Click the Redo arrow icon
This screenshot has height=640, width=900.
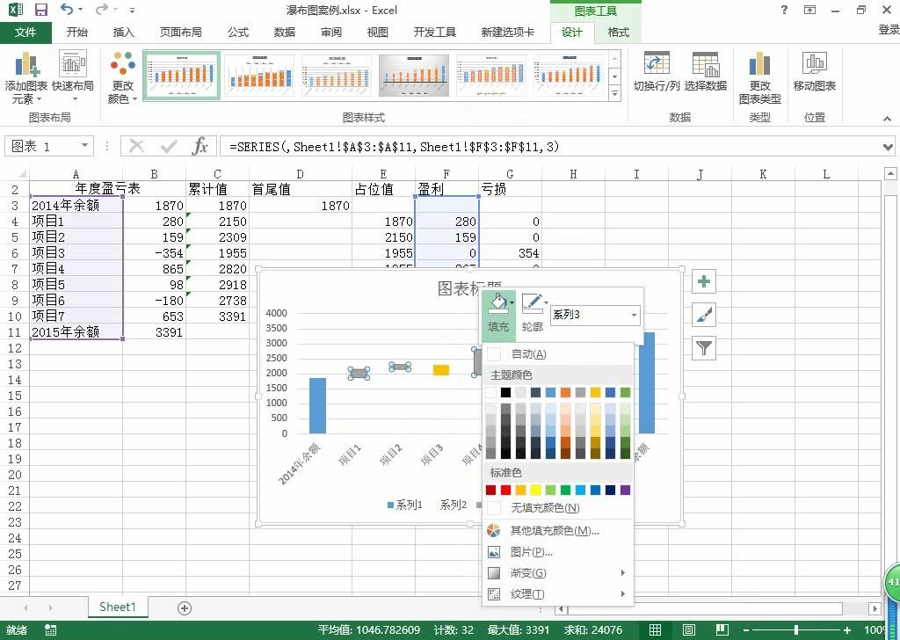[102, 9]
